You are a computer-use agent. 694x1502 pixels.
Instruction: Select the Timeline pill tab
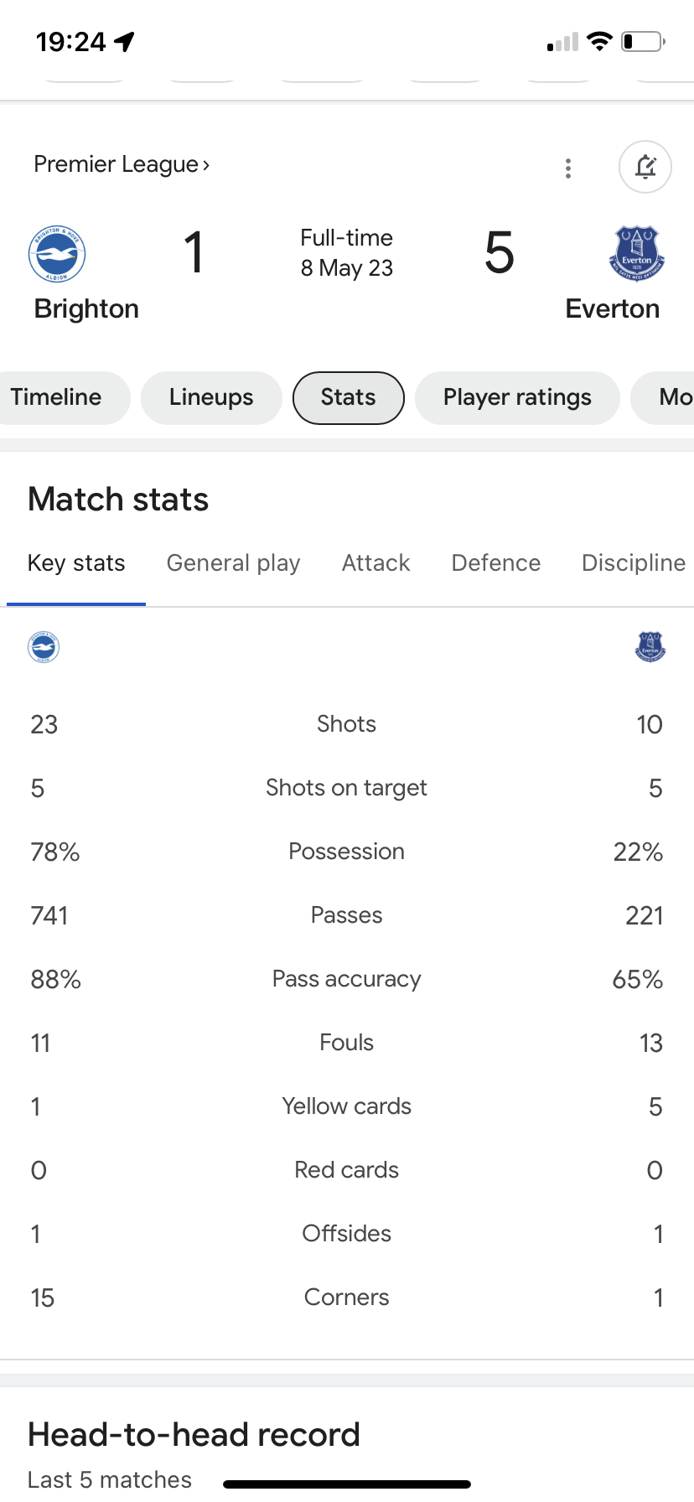[x=59, y=397]
